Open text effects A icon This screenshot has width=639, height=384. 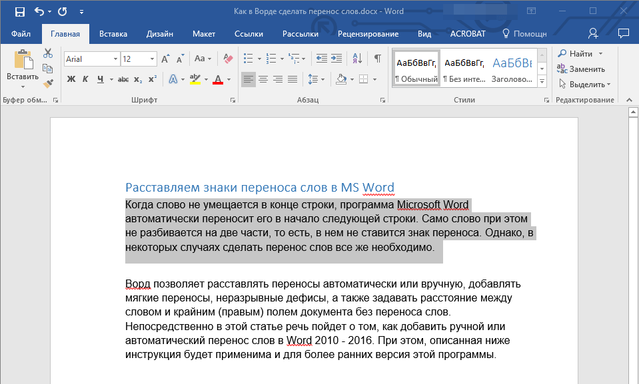pyautogui.click(x=173, y=79)
